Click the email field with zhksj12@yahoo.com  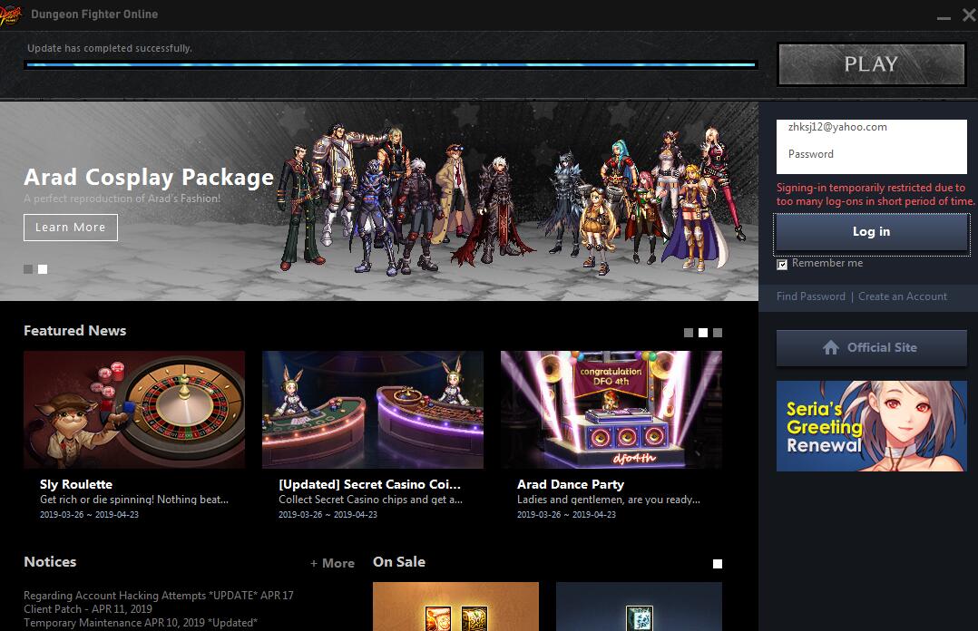[871, 127]
